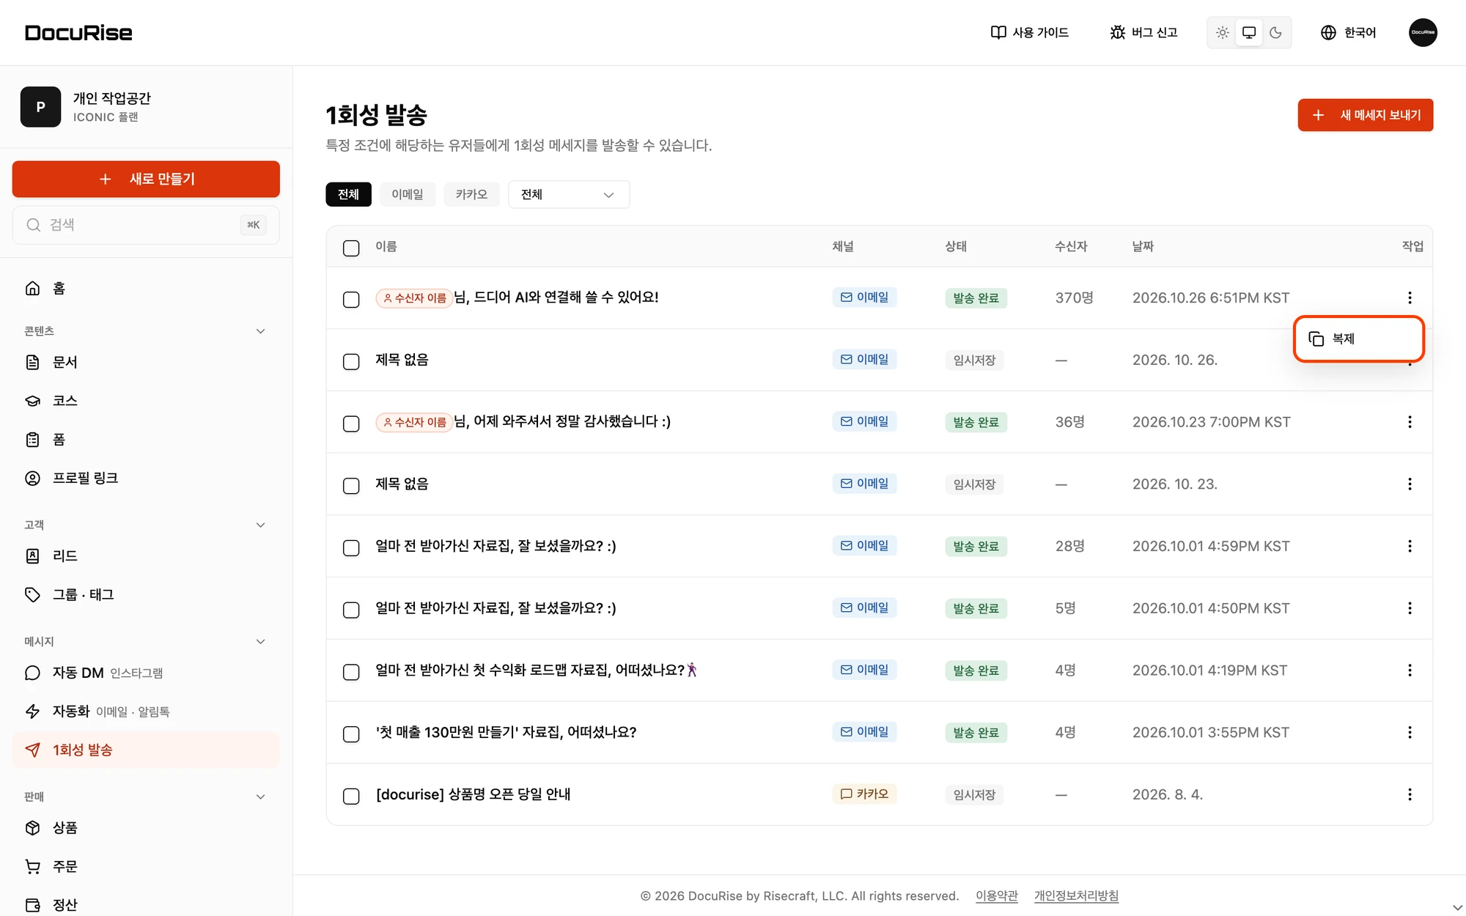Open 프로필 링크 from sidebar
Screen dimensions: 1466x916
tap(146, 478)
